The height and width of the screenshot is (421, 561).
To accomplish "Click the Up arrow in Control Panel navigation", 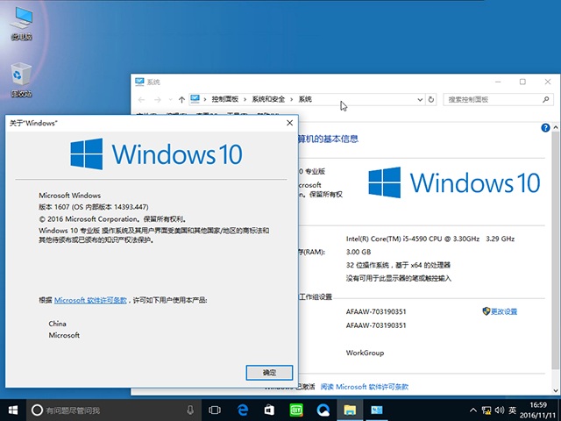I will (181, 99).
